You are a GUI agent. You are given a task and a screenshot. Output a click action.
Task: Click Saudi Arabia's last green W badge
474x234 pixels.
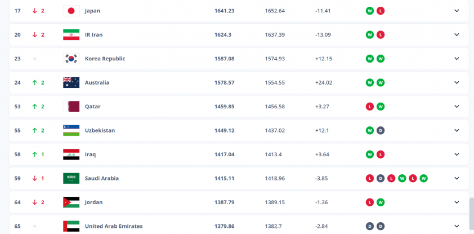point(423,178)
